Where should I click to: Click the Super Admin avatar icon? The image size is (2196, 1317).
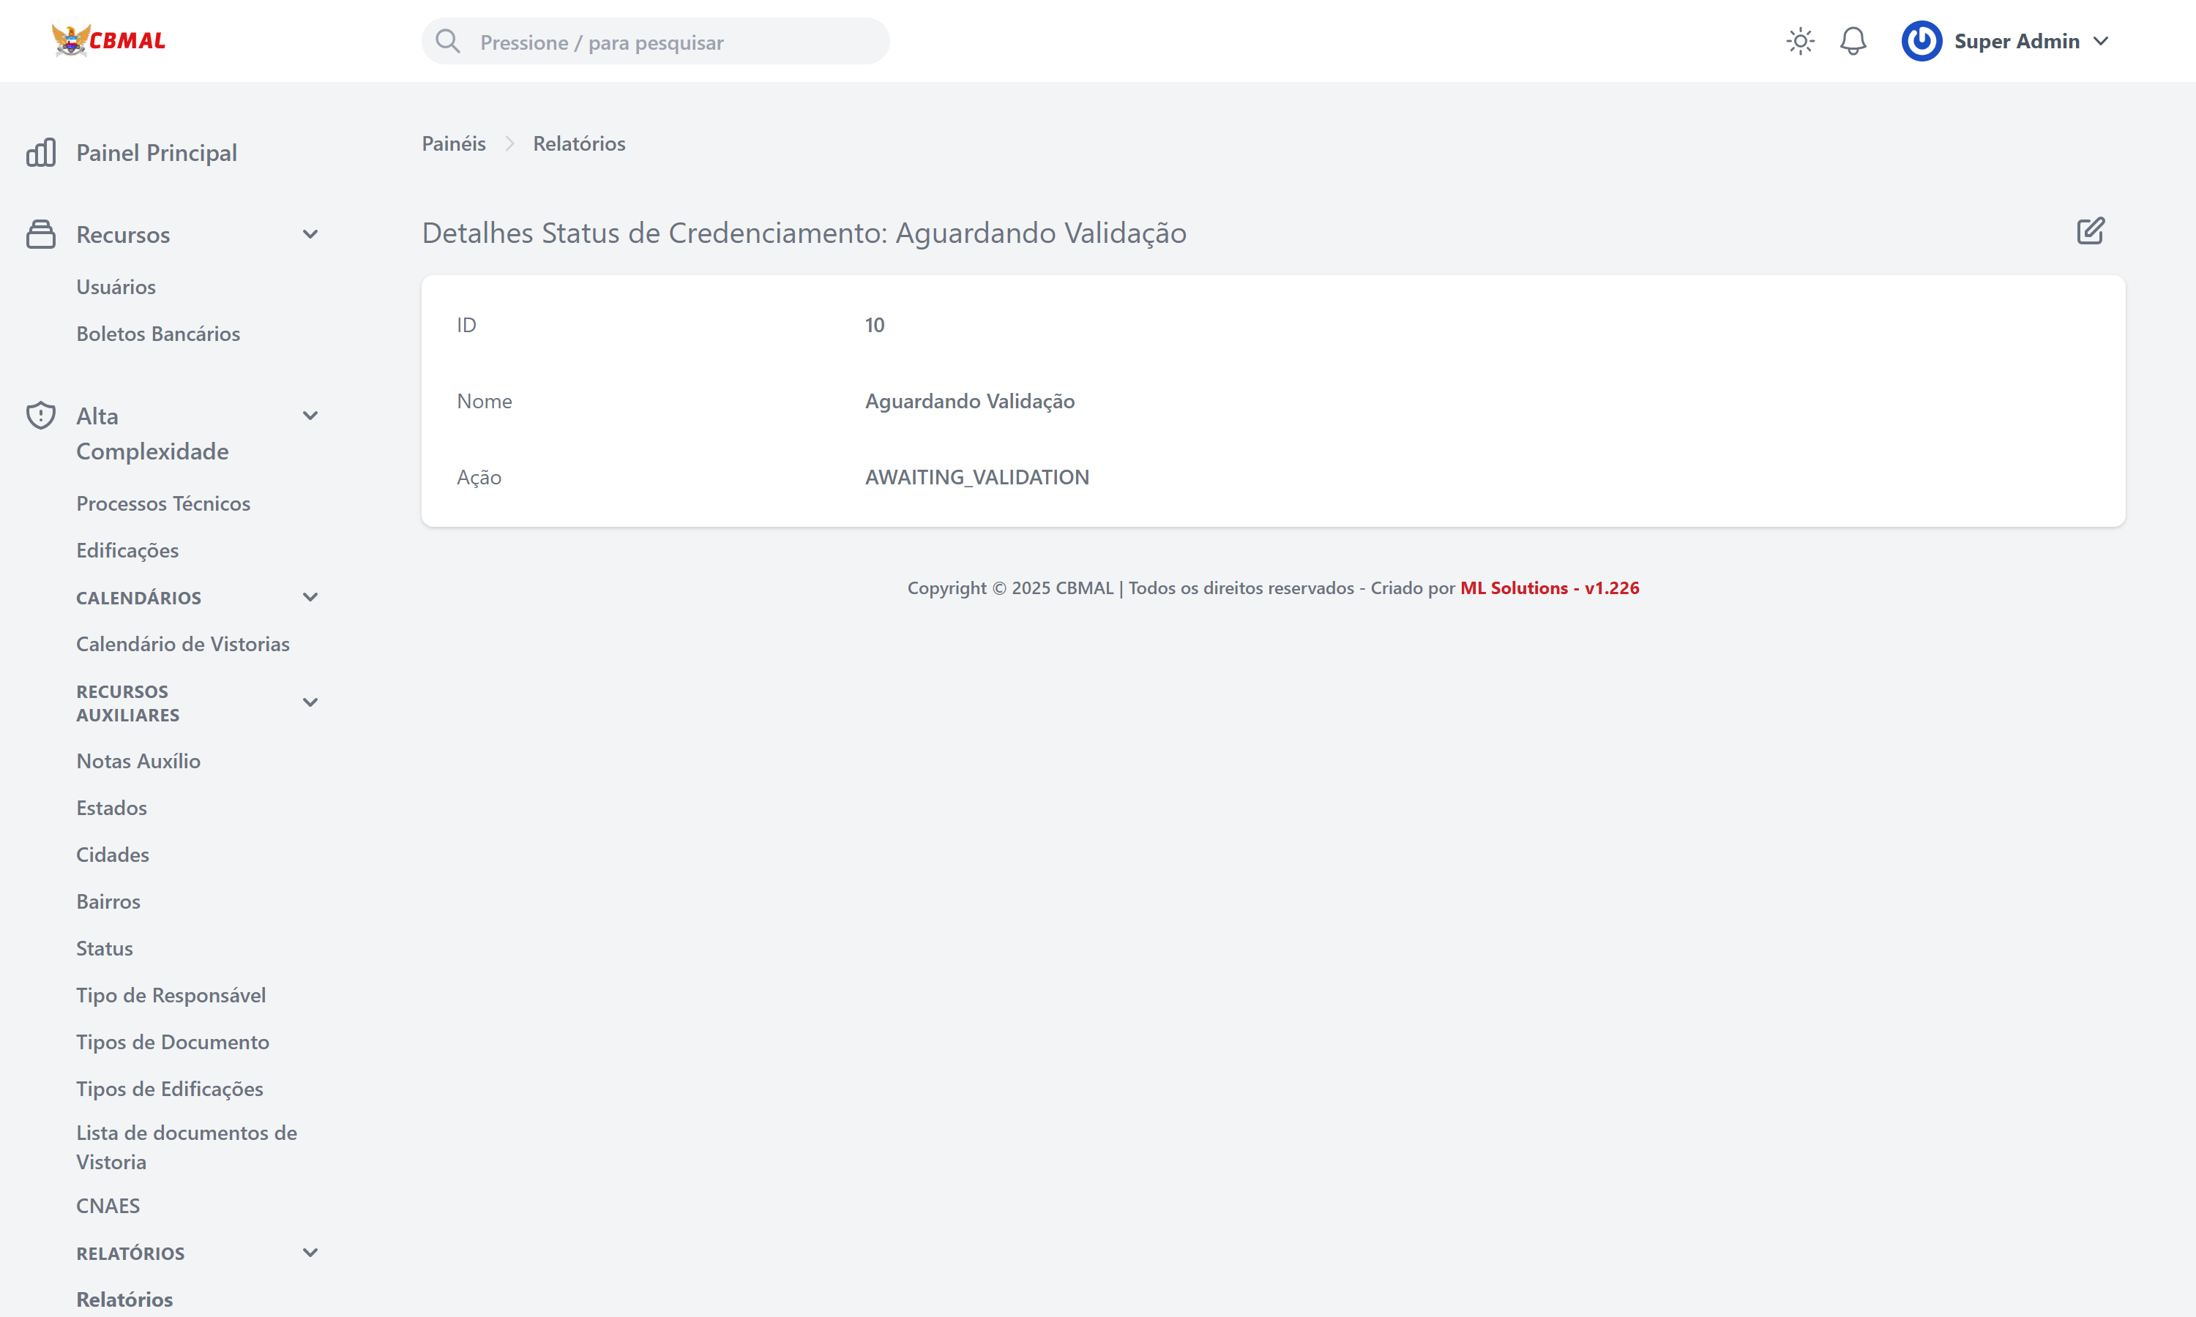click(x=1921, y=41)
